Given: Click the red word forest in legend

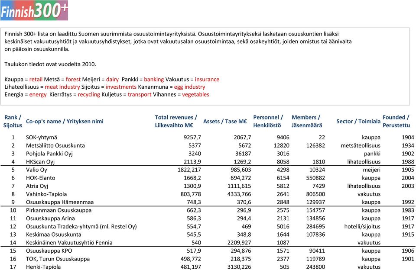Looking at the screenshot, I should tap(73, 80).
